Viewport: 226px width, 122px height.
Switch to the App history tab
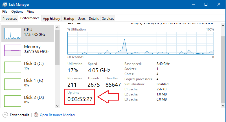(x=51, y=19)
